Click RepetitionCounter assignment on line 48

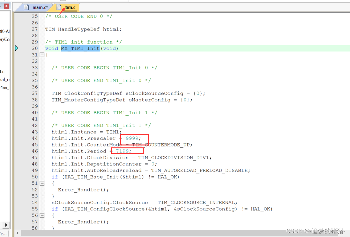click(x=104, y=164)
